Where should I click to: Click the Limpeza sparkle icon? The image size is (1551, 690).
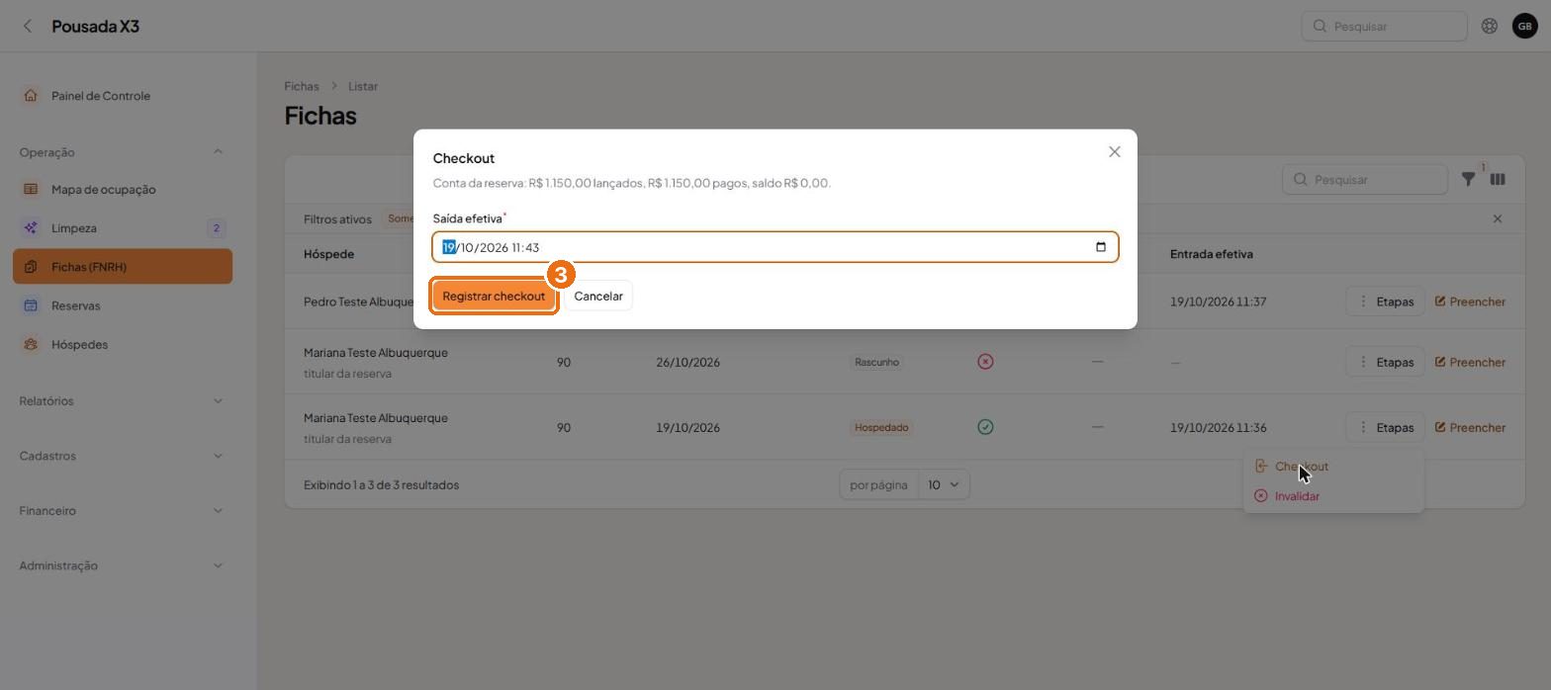tap(31, 227)
